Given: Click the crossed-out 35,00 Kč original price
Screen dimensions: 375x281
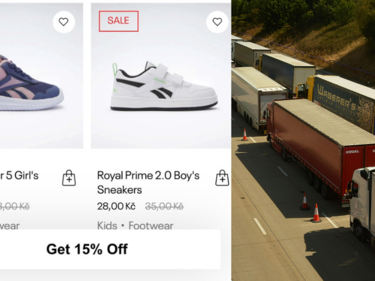Looking at the screenshot, I should coord(164,206).
